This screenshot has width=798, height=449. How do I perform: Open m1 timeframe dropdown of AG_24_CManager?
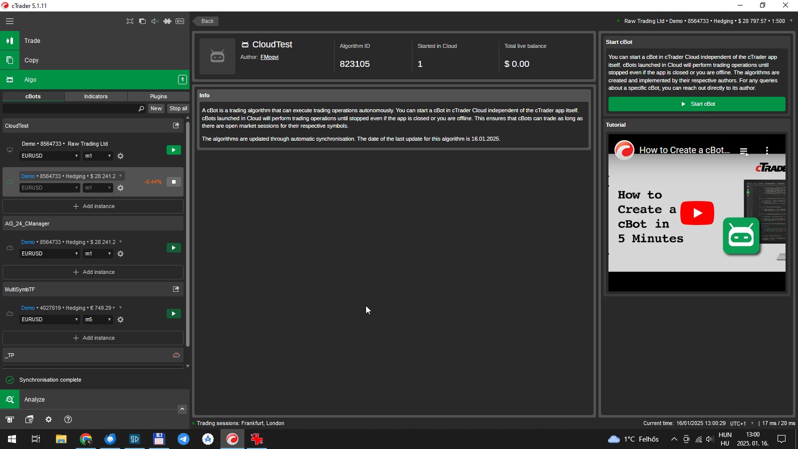pos(98,253)
